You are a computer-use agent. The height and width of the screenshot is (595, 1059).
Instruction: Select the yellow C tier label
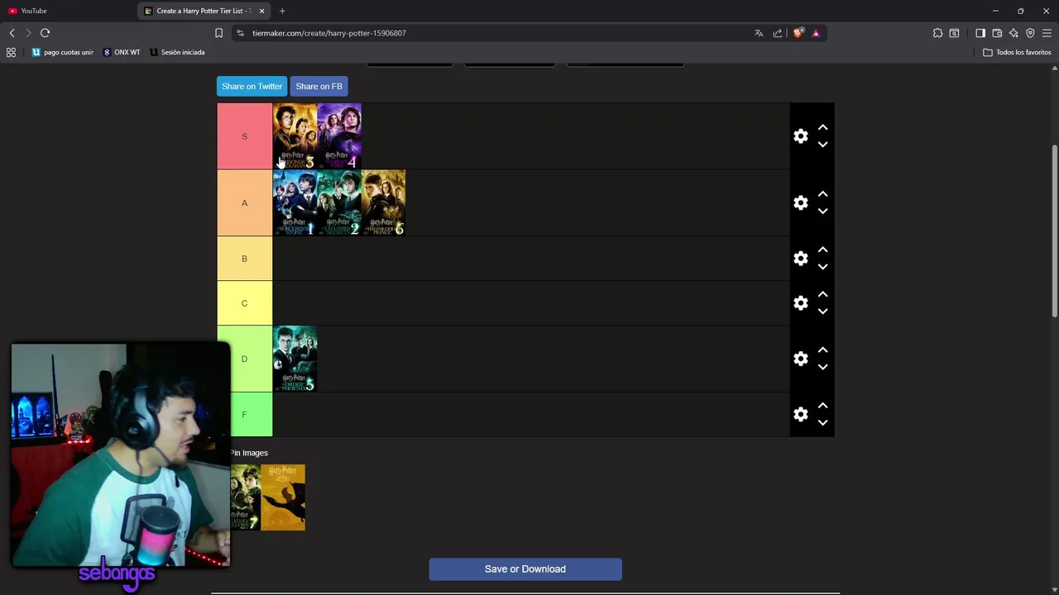(244, 303)
